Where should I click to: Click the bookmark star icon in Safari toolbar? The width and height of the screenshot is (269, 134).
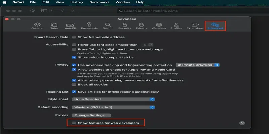32,11
